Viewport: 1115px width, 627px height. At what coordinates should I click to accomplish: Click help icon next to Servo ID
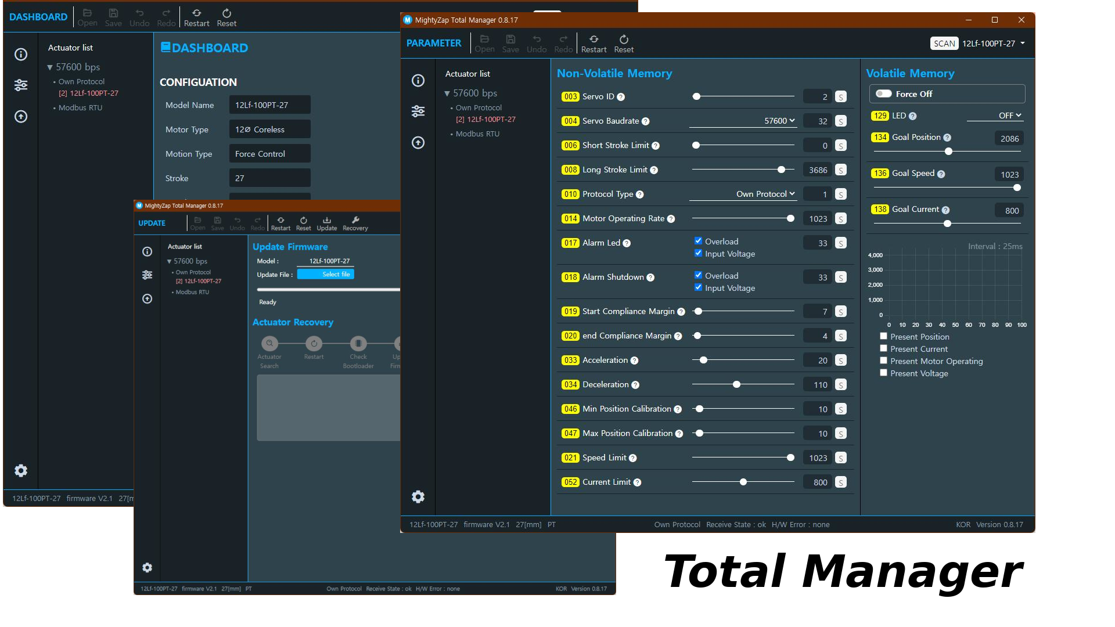pos(621,97)
